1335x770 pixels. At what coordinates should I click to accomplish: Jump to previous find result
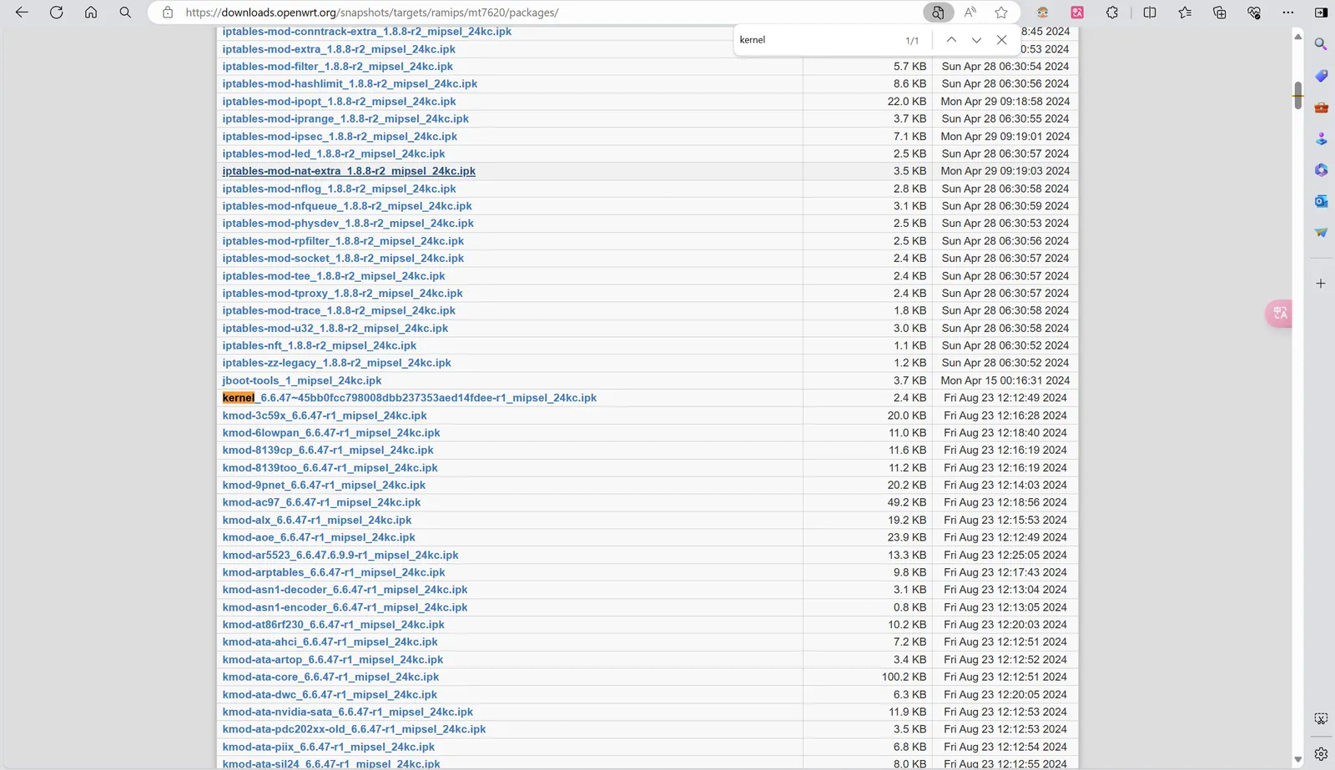click(951, 40)
